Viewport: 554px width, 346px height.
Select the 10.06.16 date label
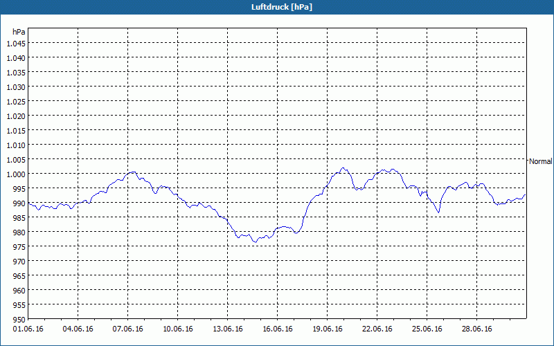[x=178, y=329]
